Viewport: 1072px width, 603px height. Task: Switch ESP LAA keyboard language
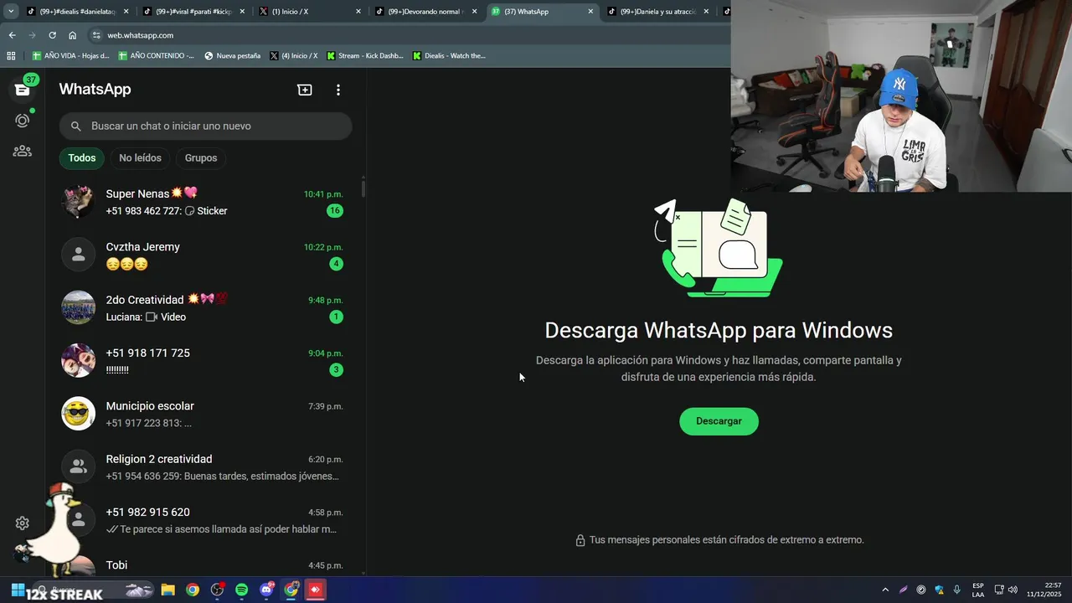click(x=978, y=590)
